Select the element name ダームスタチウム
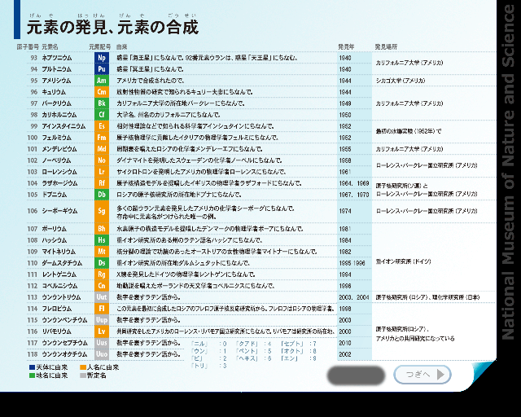521x417 pixels. coord(62,263)
